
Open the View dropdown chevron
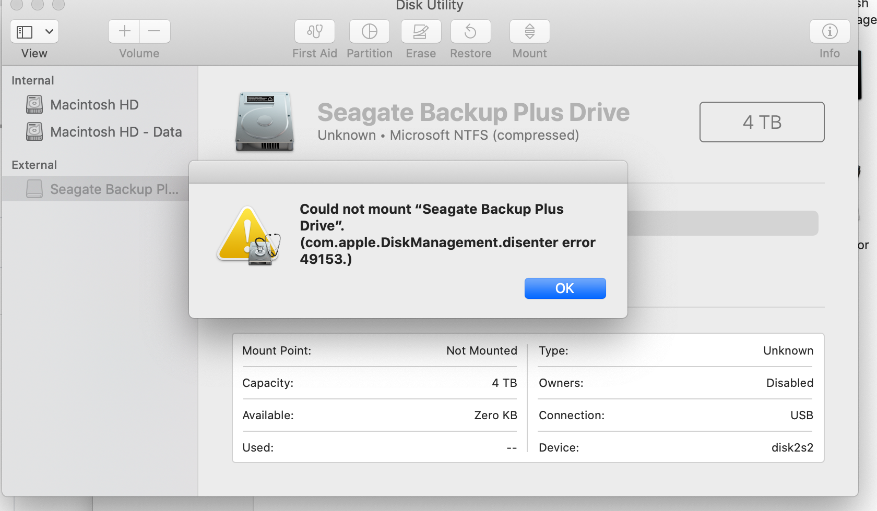[x=49, y=32]
